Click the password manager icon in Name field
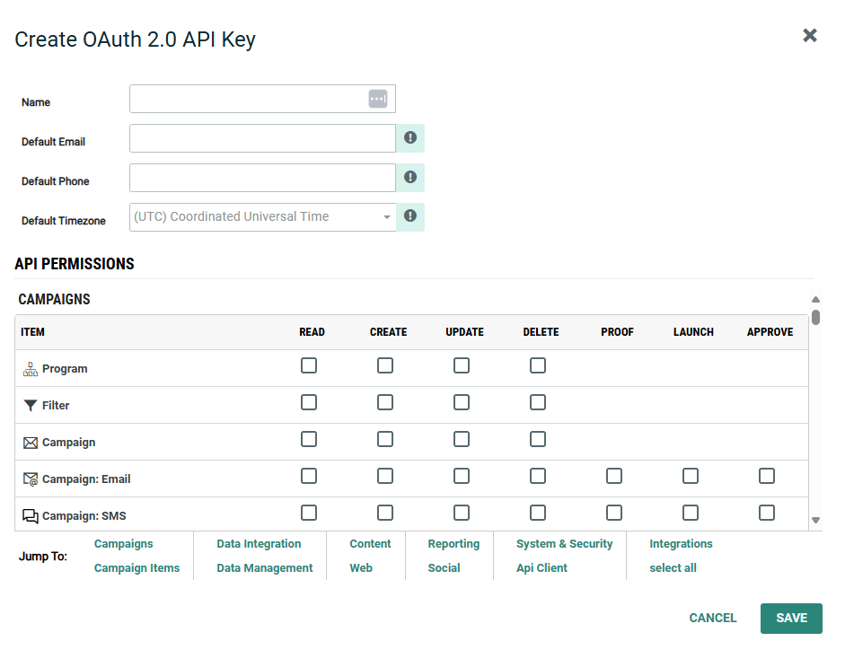Image resolution: width=845 pixels, height=650 pixels. [378, 99]
